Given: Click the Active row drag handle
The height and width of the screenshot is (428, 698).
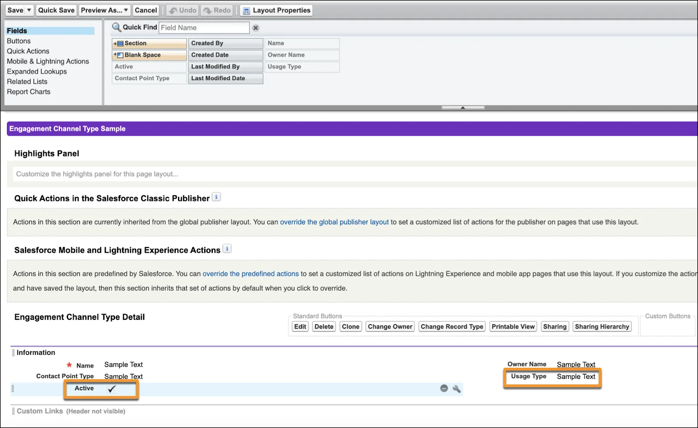Looking at the screenshot, I should coord(13,388).
